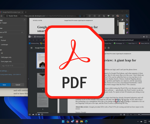The height and width of the screenshot is (124, 150).
Task: Open the Homepage Xbox bookmark
Action: (x=119, y=43)
